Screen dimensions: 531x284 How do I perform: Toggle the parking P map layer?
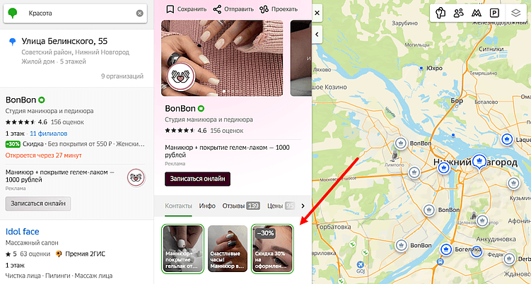(x=494, y=13)
